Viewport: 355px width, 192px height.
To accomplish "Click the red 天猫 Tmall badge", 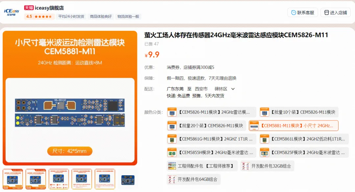I will tap(29, 8).
